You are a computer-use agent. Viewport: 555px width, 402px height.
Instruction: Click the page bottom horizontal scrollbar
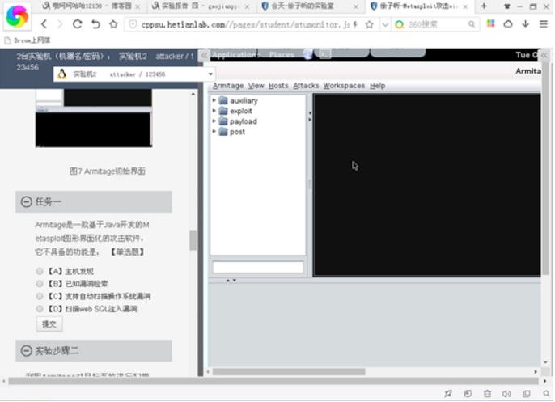point(273,381)
